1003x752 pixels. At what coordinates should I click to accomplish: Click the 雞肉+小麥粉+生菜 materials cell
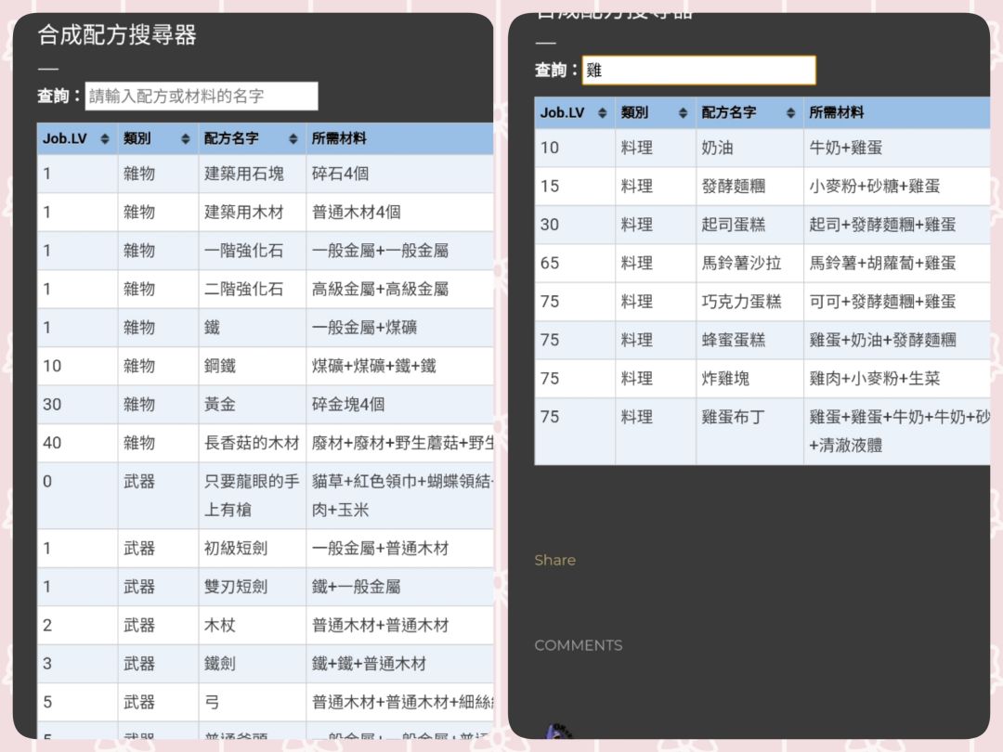(875, 379)
